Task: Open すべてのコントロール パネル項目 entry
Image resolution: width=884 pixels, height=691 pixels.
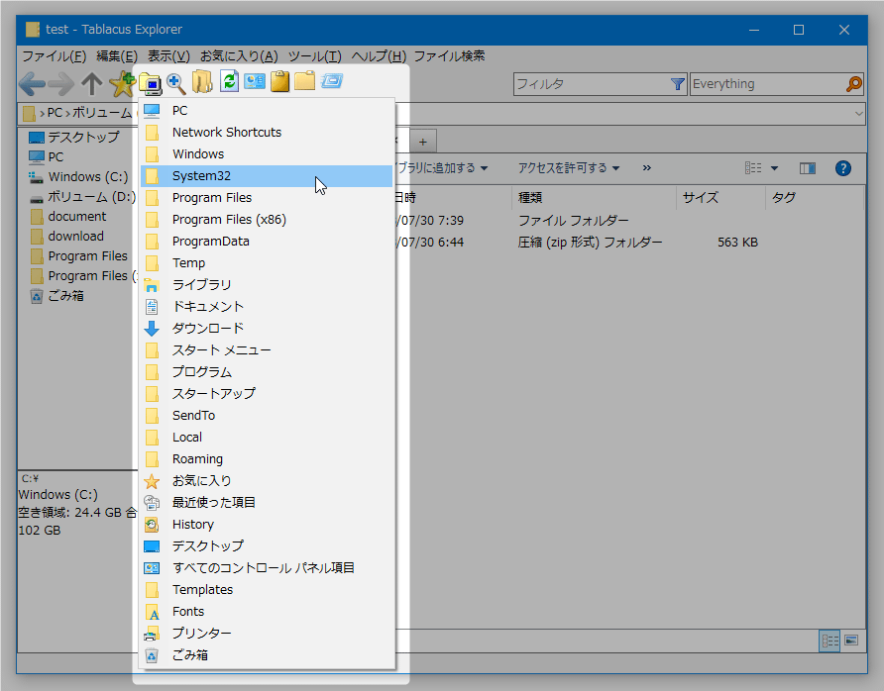Action: click(x=267, y=568)
